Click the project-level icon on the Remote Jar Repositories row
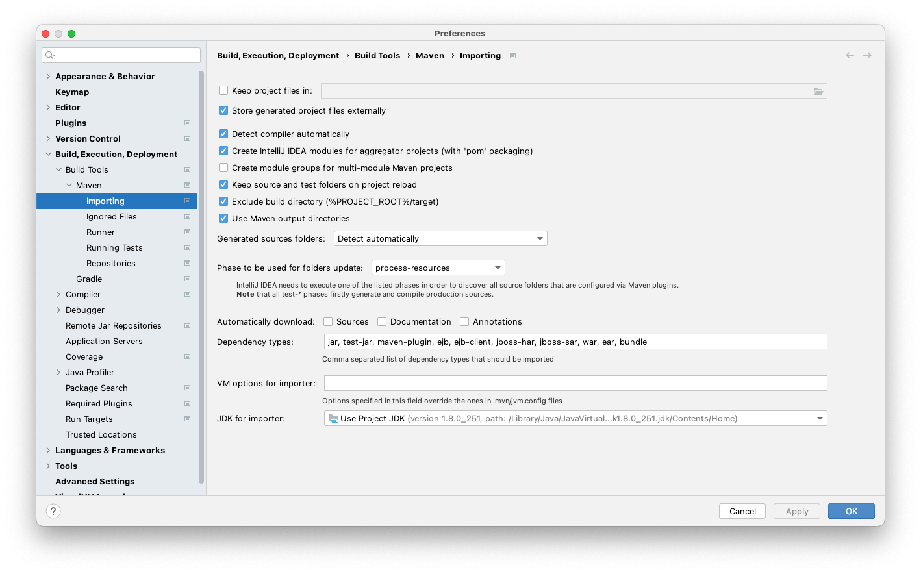This screenshot has height=574, width=921. [x=187, y=325]
